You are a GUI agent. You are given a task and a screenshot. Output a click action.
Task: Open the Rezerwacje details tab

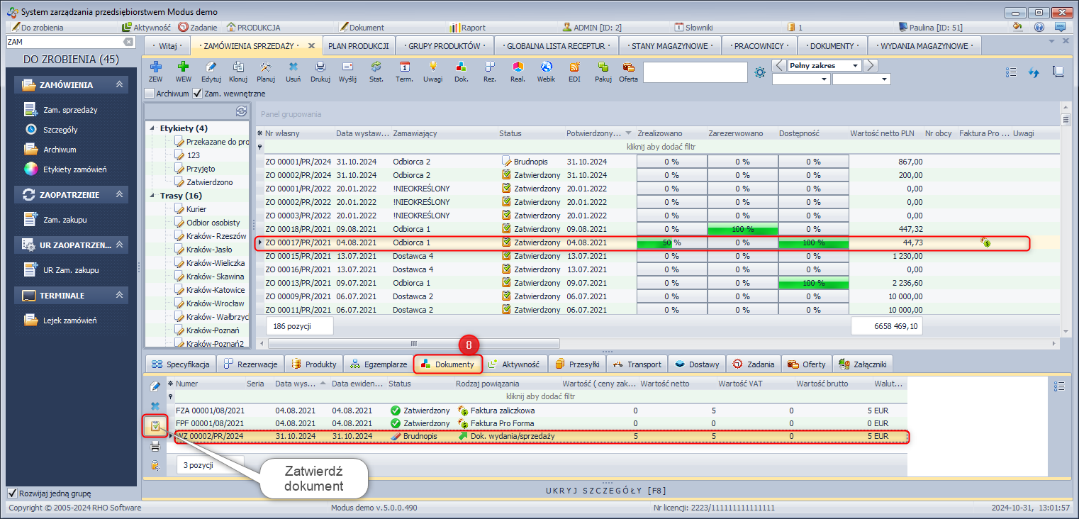click(250, 364)
